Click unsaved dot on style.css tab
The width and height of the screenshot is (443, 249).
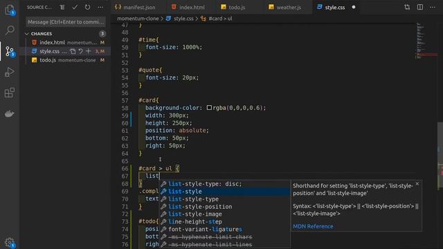click(x=354, y=8)
